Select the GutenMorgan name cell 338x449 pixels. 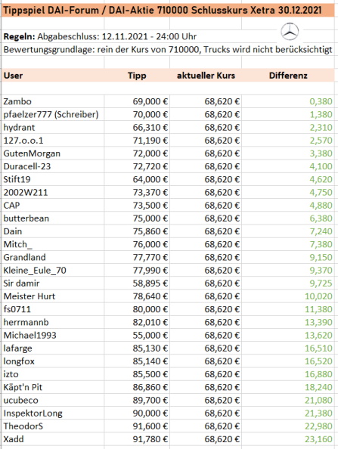(x=53, y=153)
